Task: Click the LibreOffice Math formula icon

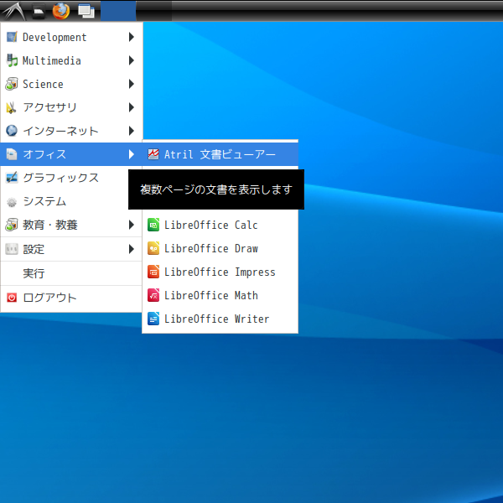Action: [x=153, y=295]
